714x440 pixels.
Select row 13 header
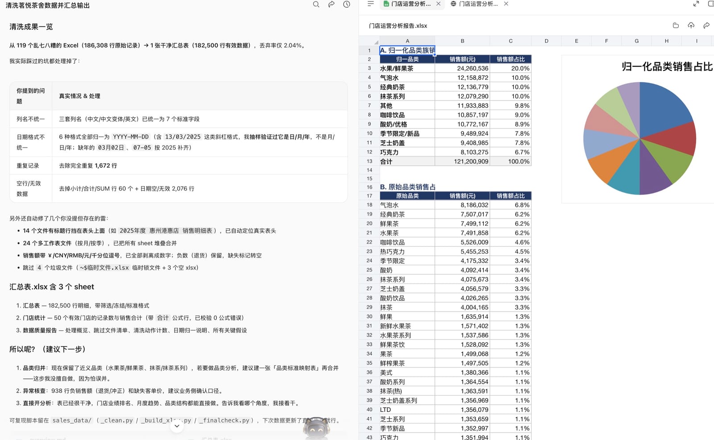pos(369,162)
